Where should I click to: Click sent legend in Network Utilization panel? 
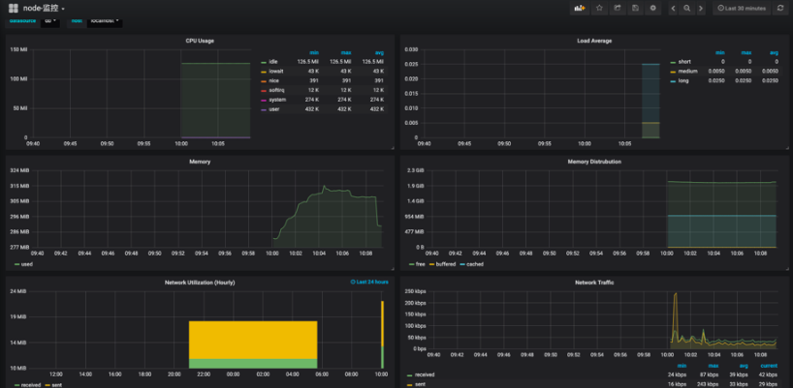tap(56, 385)
